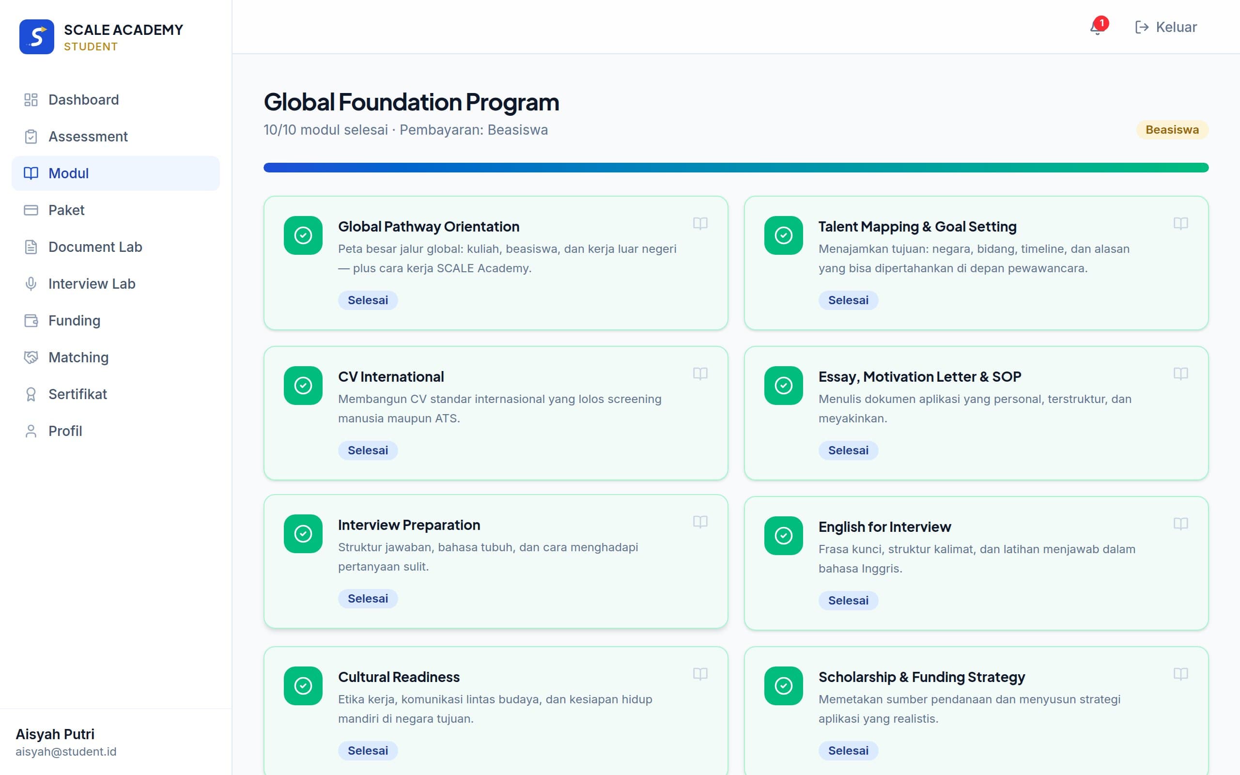The width and height of the screenshot is (1240, 775).
Task: Click the Dashboard grid icon in sidebar
Action: [x=31, y=100]
